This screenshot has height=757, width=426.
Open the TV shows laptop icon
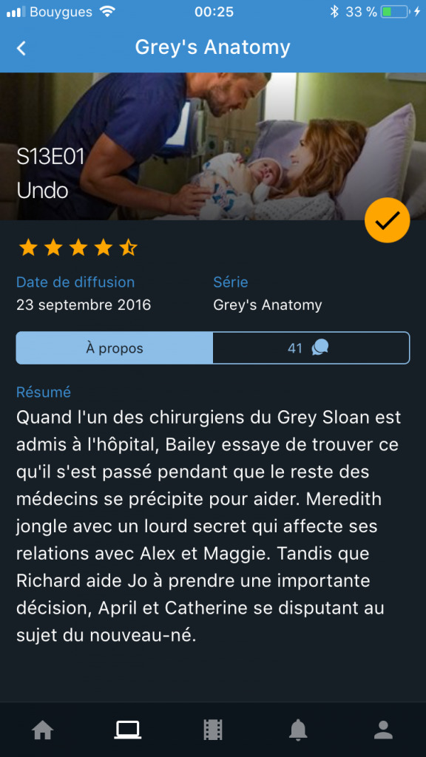pos(127,730)
